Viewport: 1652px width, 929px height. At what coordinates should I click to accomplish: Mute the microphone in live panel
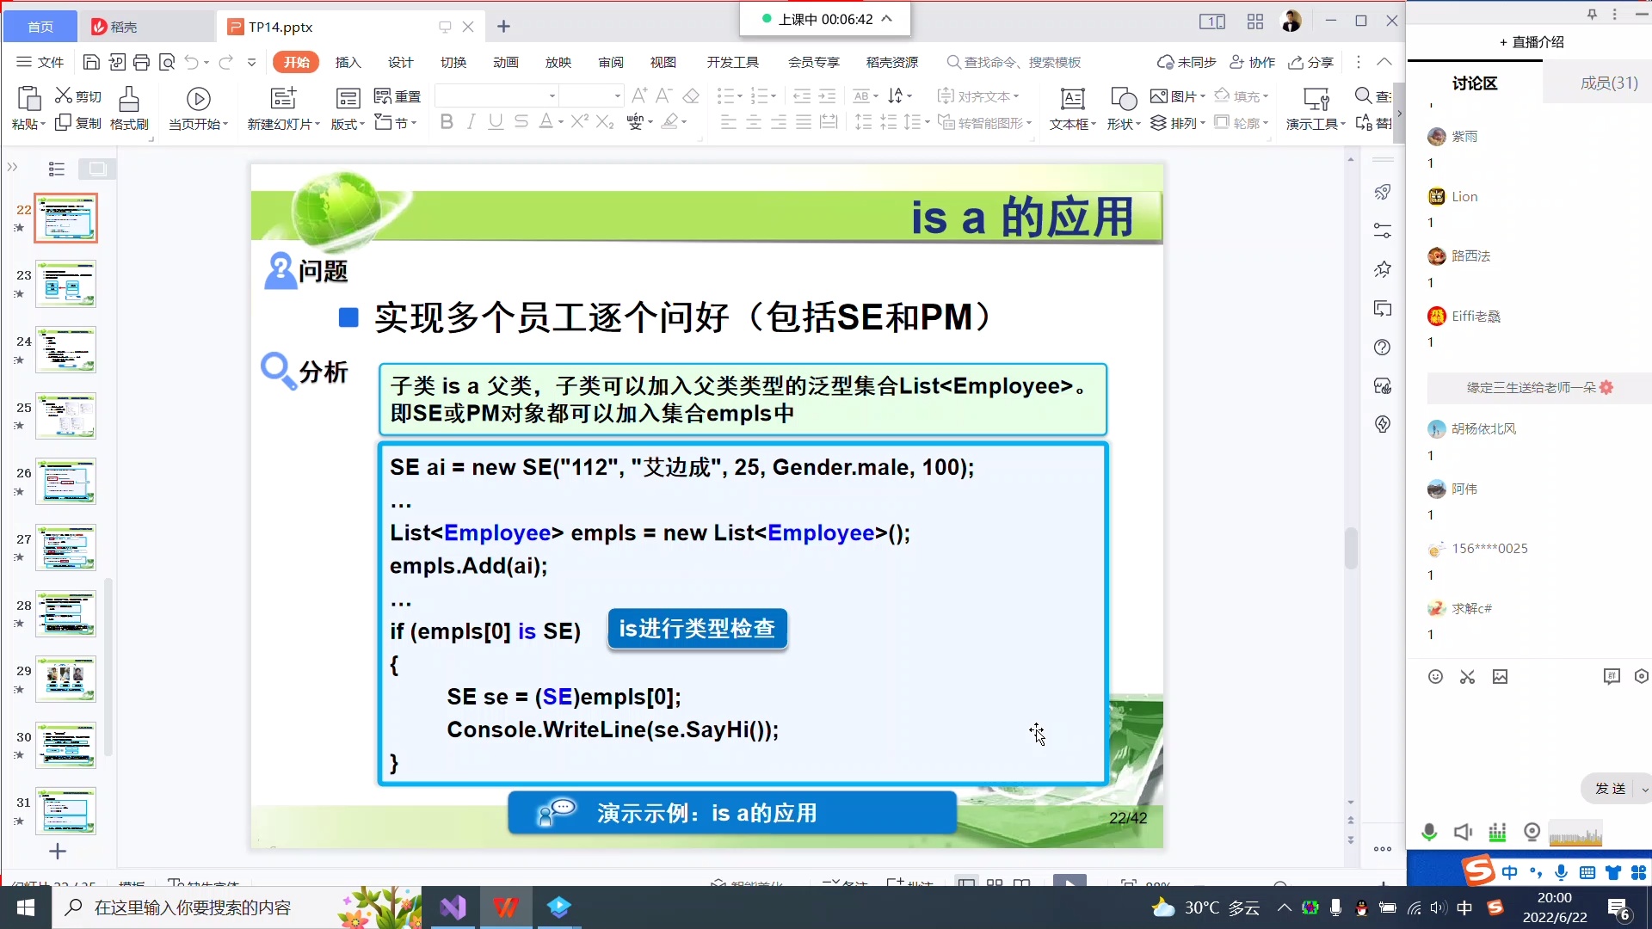[1429, 832]
